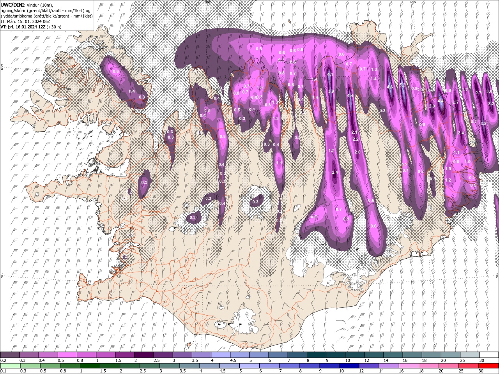Viewport: 499px width, 374px height.
Task: Select the lower legend green swatch labeled 0.8
Action: [x=70, y=366]
